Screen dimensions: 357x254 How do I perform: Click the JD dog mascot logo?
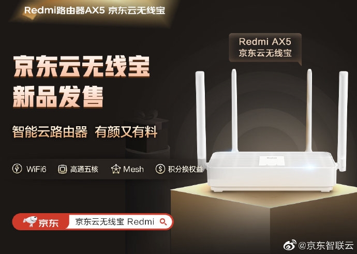point(30,221)
